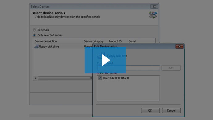Play the video with the blue play button
213x120 pixels.
(x=105, y=60)
